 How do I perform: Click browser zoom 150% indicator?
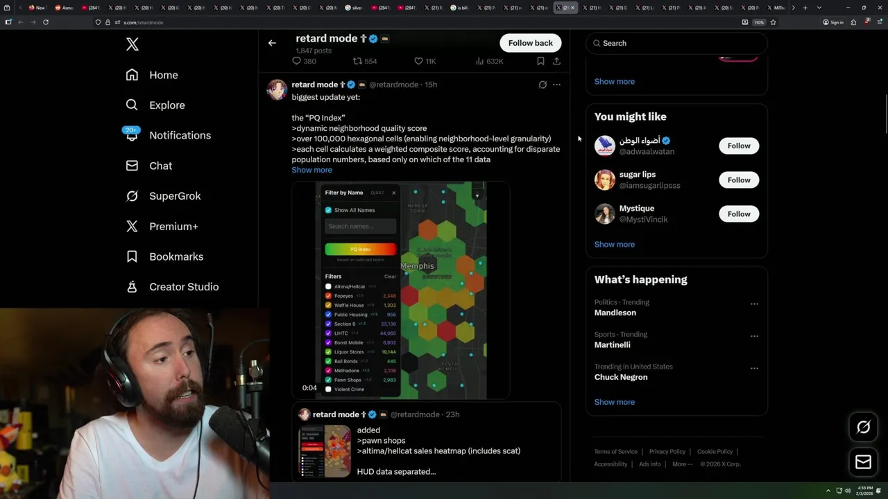point(759,22)
